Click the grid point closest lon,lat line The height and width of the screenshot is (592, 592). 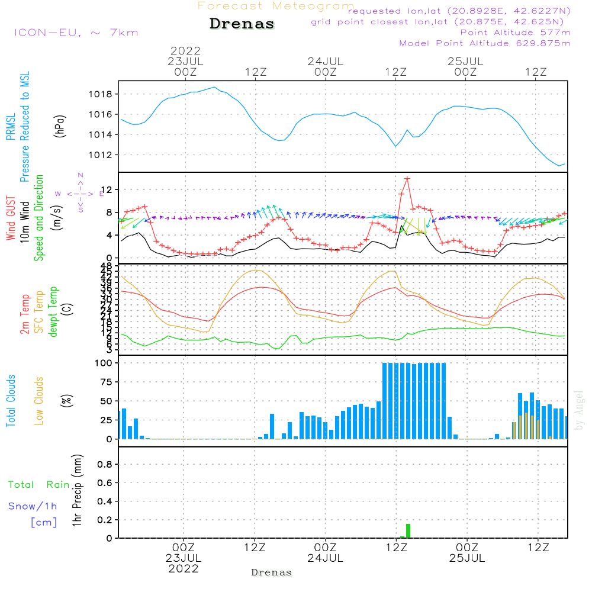tap(437, 22)
